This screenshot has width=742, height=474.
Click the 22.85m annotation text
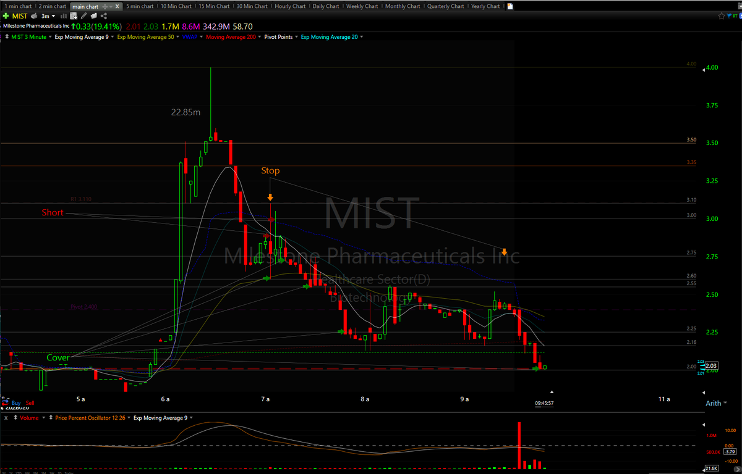186,112
